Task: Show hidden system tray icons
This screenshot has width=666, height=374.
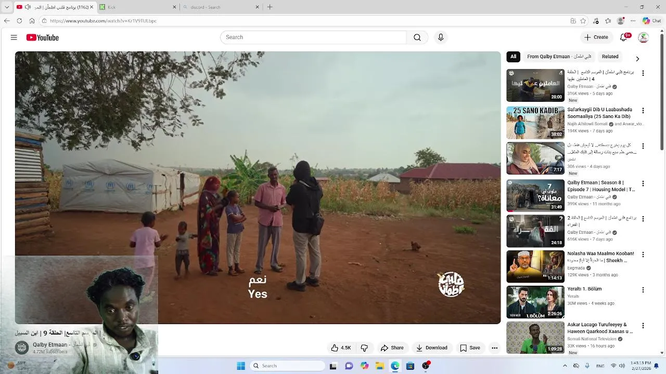Action: tap(565, 366)
